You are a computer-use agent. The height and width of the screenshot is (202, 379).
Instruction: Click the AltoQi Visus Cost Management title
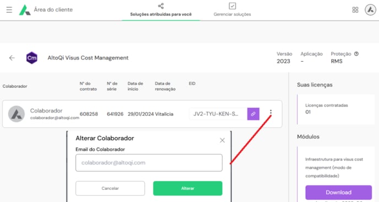pos(88,58)
